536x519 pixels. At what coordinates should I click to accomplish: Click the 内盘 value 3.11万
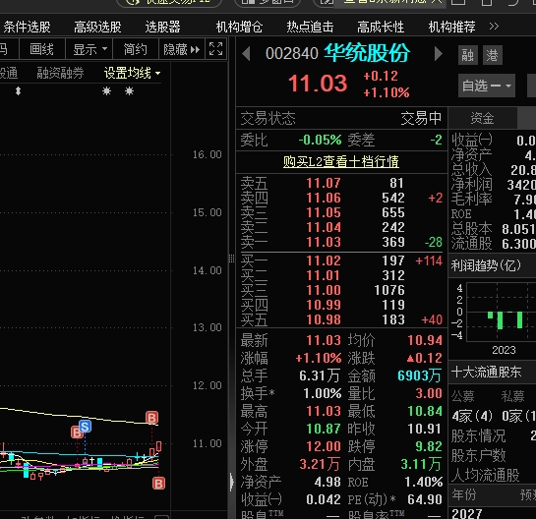click(x=421, y=464)
